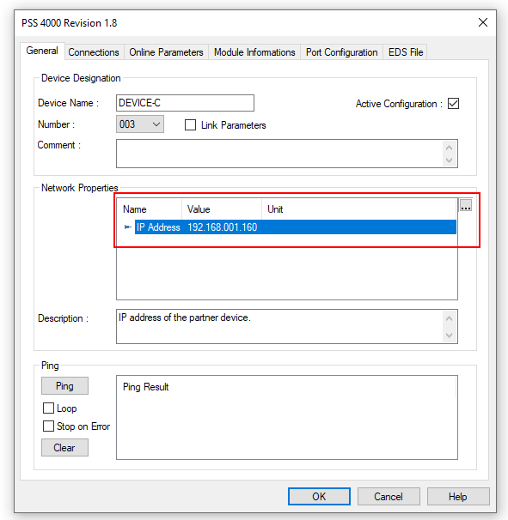The image size is (508, 520).
Task: Click the Device Name input field
Action: tap(185, 103)
